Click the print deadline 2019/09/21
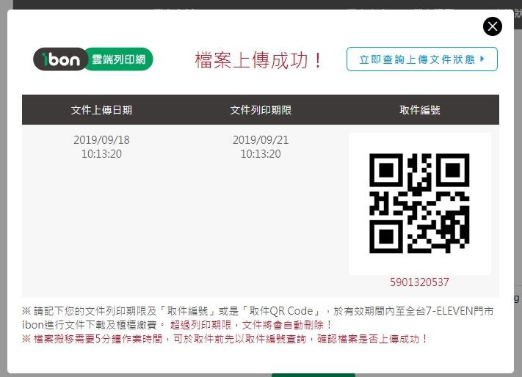522x377 pixels. point(261,139)
